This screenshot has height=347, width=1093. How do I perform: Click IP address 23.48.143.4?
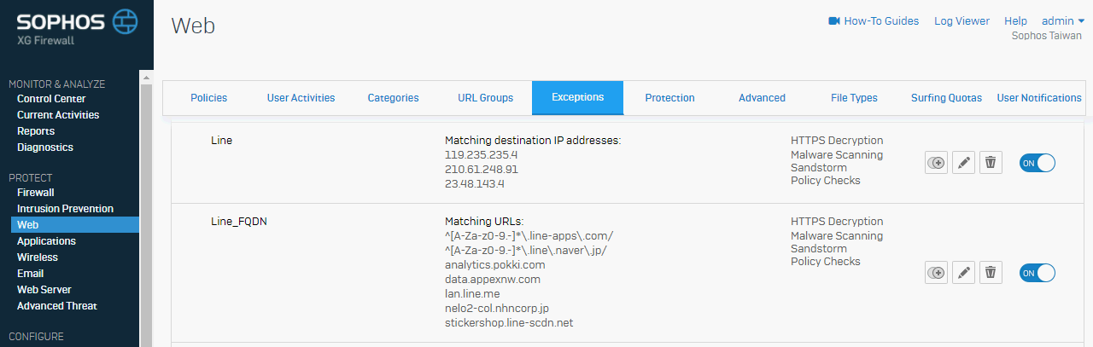click(x=475, y=183)
